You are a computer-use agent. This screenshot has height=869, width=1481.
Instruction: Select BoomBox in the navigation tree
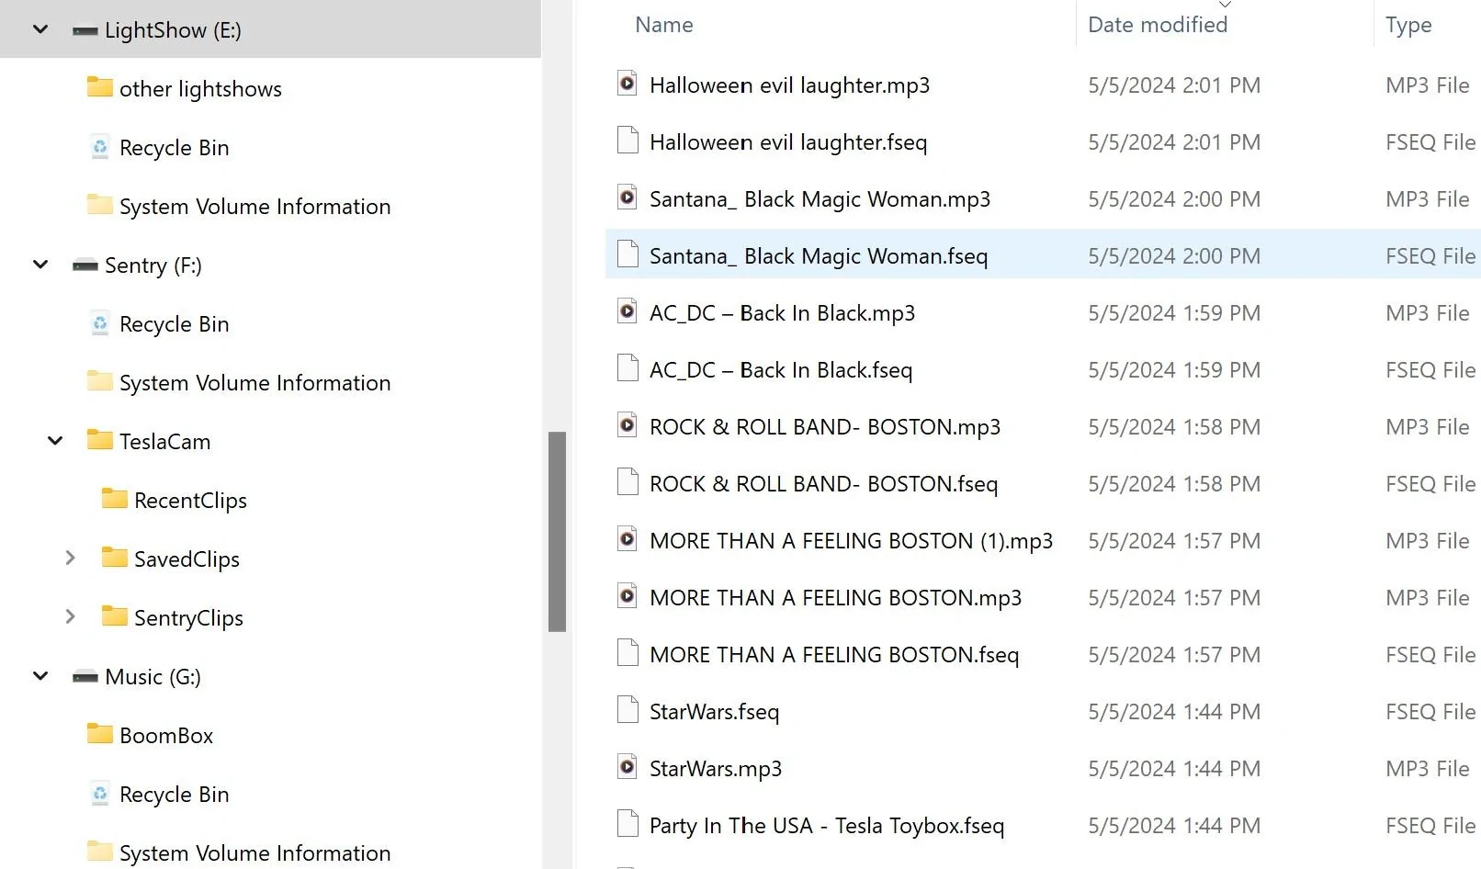click(x=166, y=736)
